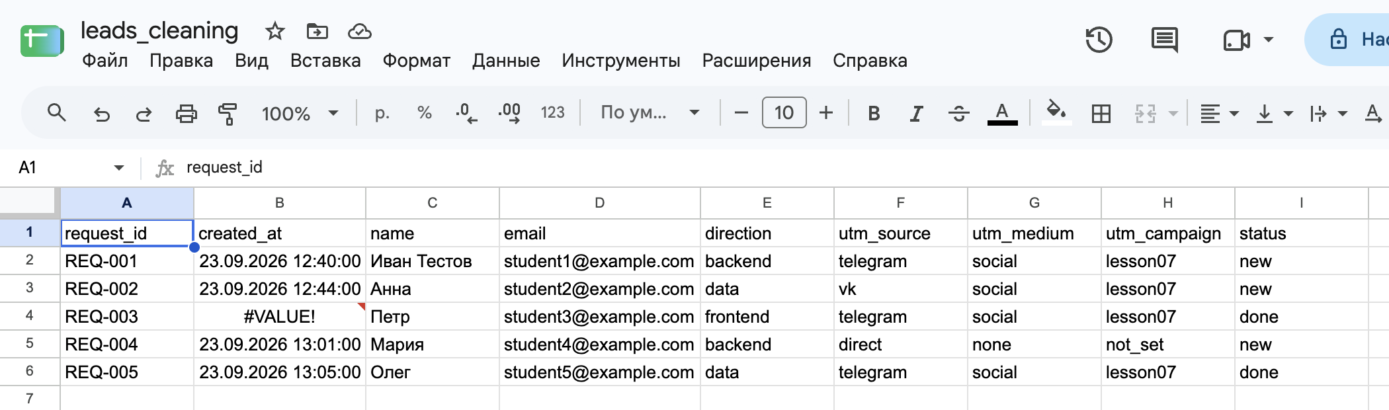Decrease font size with minus button
Screen dimensions: 1389x410
pyautogui.click(x=741, y=113)
